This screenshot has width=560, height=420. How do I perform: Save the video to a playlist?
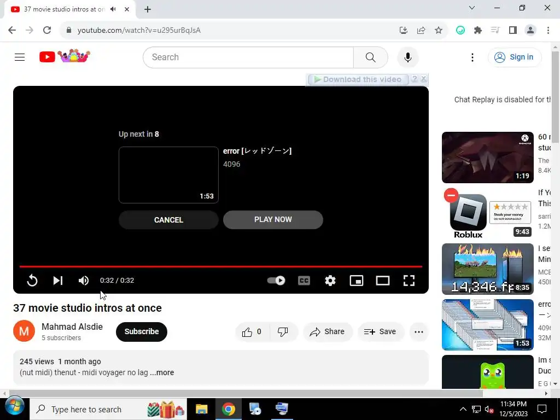coord(381,332)
